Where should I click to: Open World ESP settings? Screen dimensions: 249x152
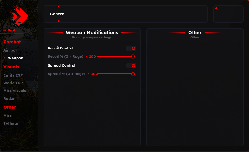[x=13, y=83]
